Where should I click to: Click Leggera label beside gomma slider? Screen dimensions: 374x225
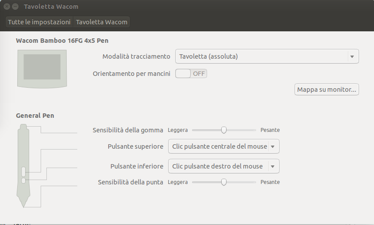click(178, 130)
